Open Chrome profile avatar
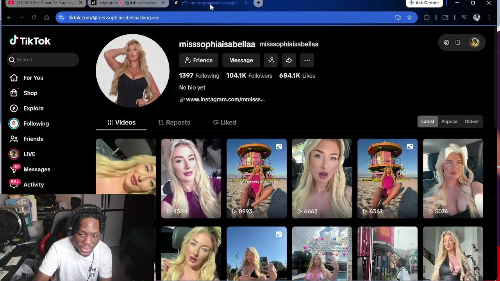The width and height of the screenshot is (500, 281). [x=477, y=18]
